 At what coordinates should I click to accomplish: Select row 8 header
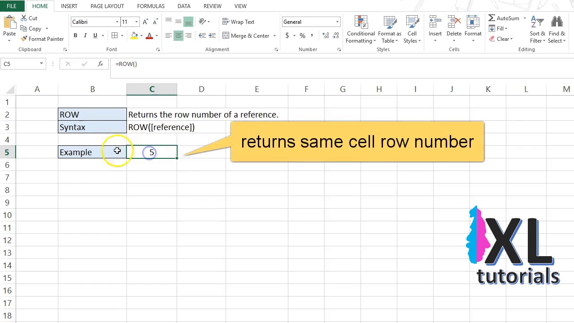tap(7, 190)
